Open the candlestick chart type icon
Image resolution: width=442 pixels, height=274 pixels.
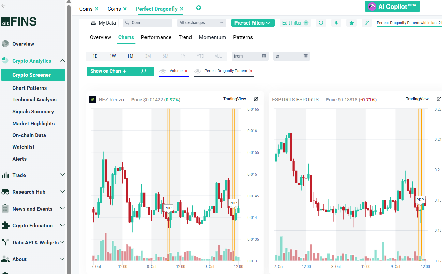point(143,71)
